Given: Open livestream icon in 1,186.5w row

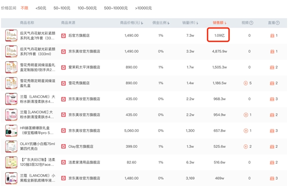Looking at the screenshot, I should point(272,83).
